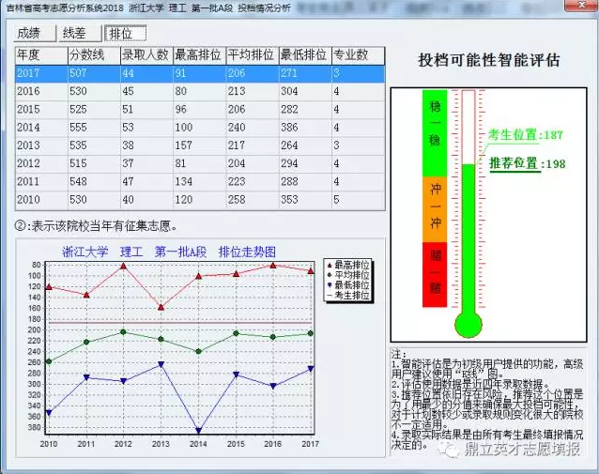Click the thermometer fill level top
The width and height of the screenshot is (599, 474).
(x=468, y=165)
